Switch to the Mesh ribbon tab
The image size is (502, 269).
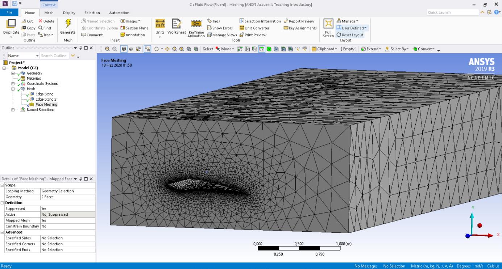click(49, 13)
